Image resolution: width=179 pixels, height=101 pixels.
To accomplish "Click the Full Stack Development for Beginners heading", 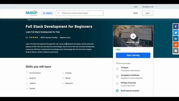I will 59,27.
